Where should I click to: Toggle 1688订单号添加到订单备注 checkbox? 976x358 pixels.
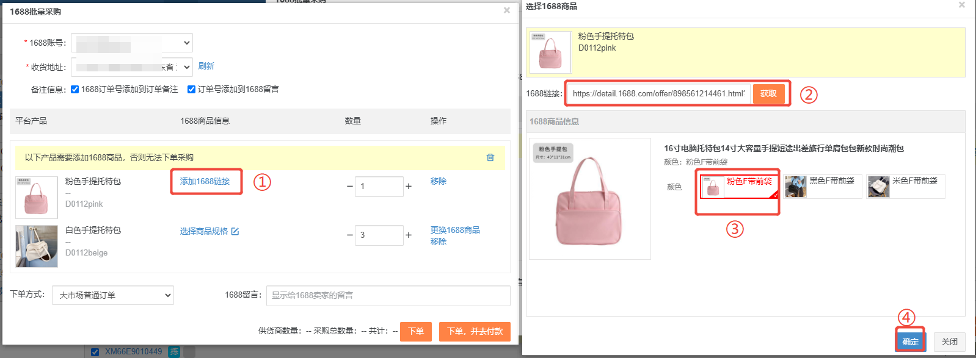pyautogui.click(x=75, y=90)
